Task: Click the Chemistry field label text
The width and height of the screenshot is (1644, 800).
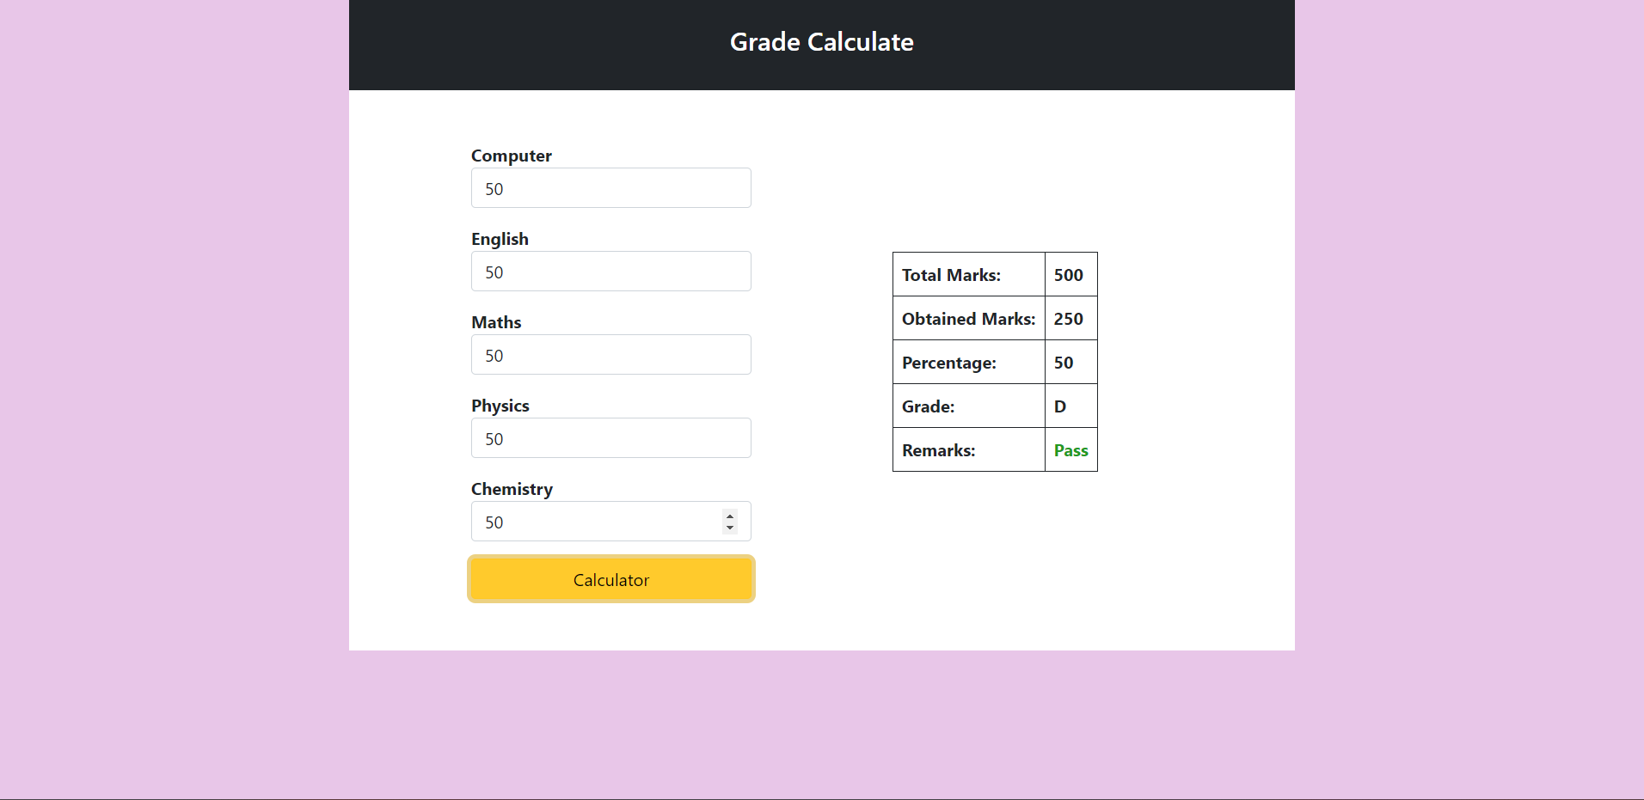Action: (x=512, y=488)
